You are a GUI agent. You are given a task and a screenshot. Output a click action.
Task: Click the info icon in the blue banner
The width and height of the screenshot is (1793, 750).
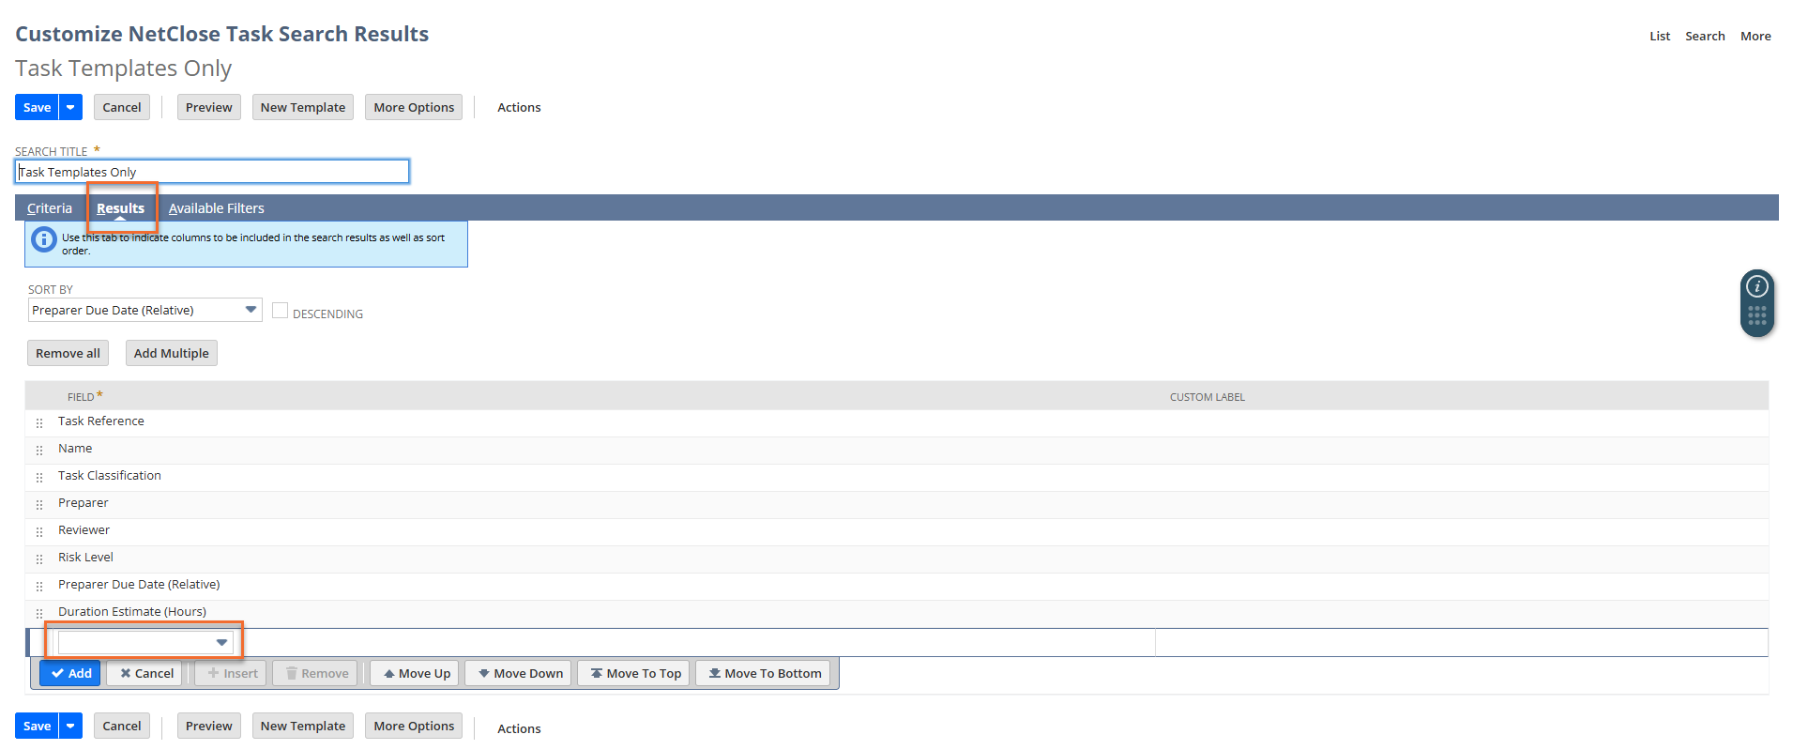(x=43, y=239)
